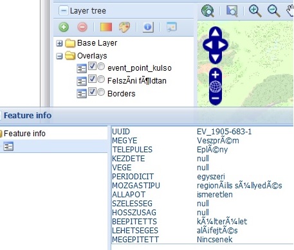
Task: Click plus button on map zoom slider
Action: tap(216, 75)
